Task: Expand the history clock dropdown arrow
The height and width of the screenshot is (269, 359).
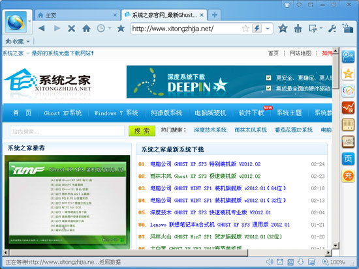Action: [x=110, y=29]
